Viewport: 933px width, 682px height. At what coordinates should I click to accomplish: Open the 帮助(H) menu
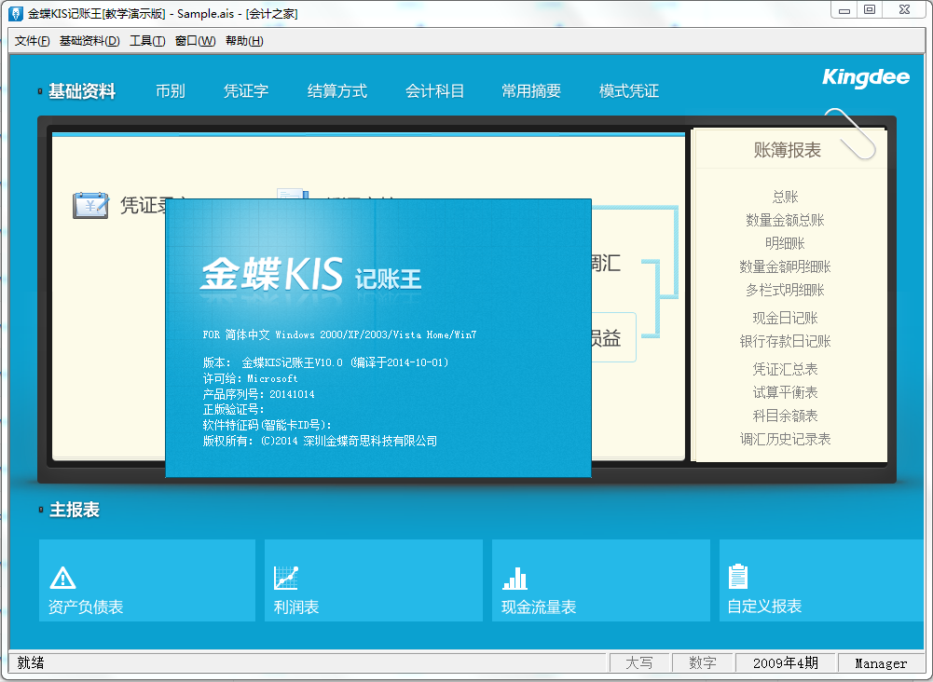click(244, 41)
